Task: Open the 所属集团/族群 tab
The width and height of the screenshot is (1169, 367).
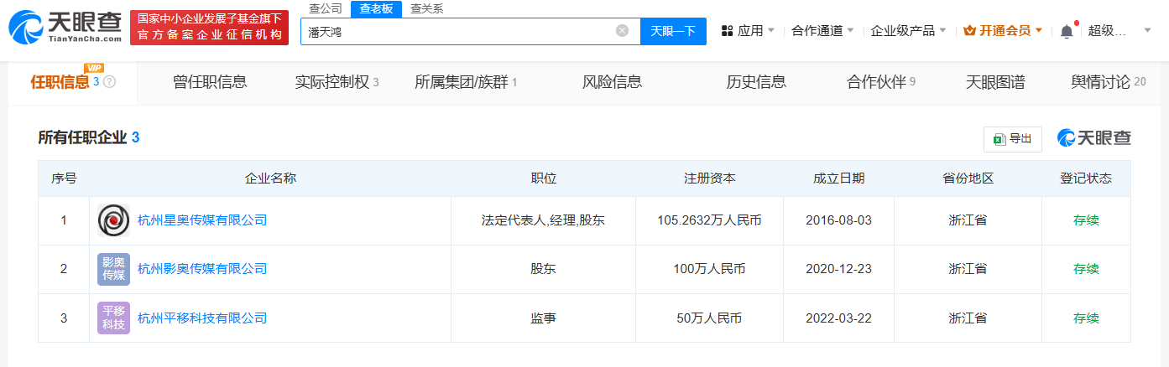Action: pyautogui.click(x=466, y=82)
